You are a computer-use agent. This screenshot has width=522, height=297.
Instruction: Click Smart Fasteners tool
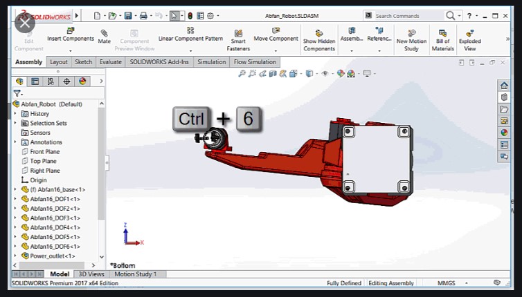point(238,40)
